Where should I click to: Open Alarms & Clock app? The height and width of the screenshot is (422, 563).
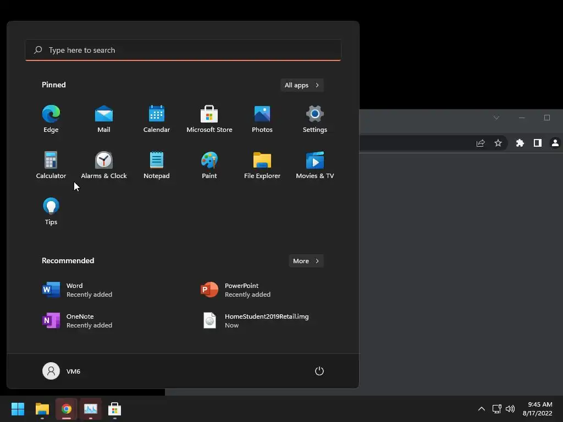[104, 165]
